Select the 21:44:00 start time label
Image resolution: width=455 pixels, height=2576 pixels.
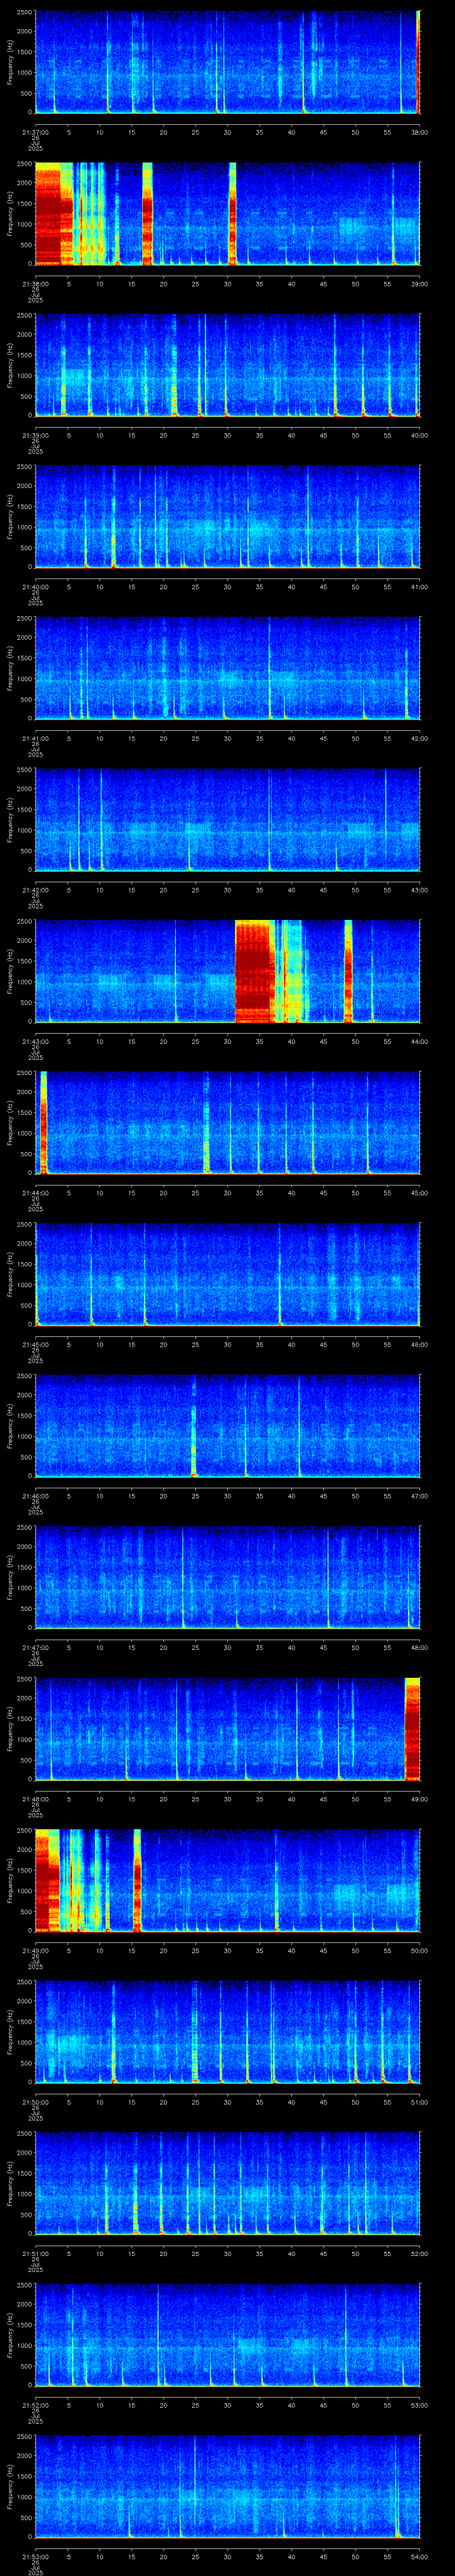[35, 1192]
